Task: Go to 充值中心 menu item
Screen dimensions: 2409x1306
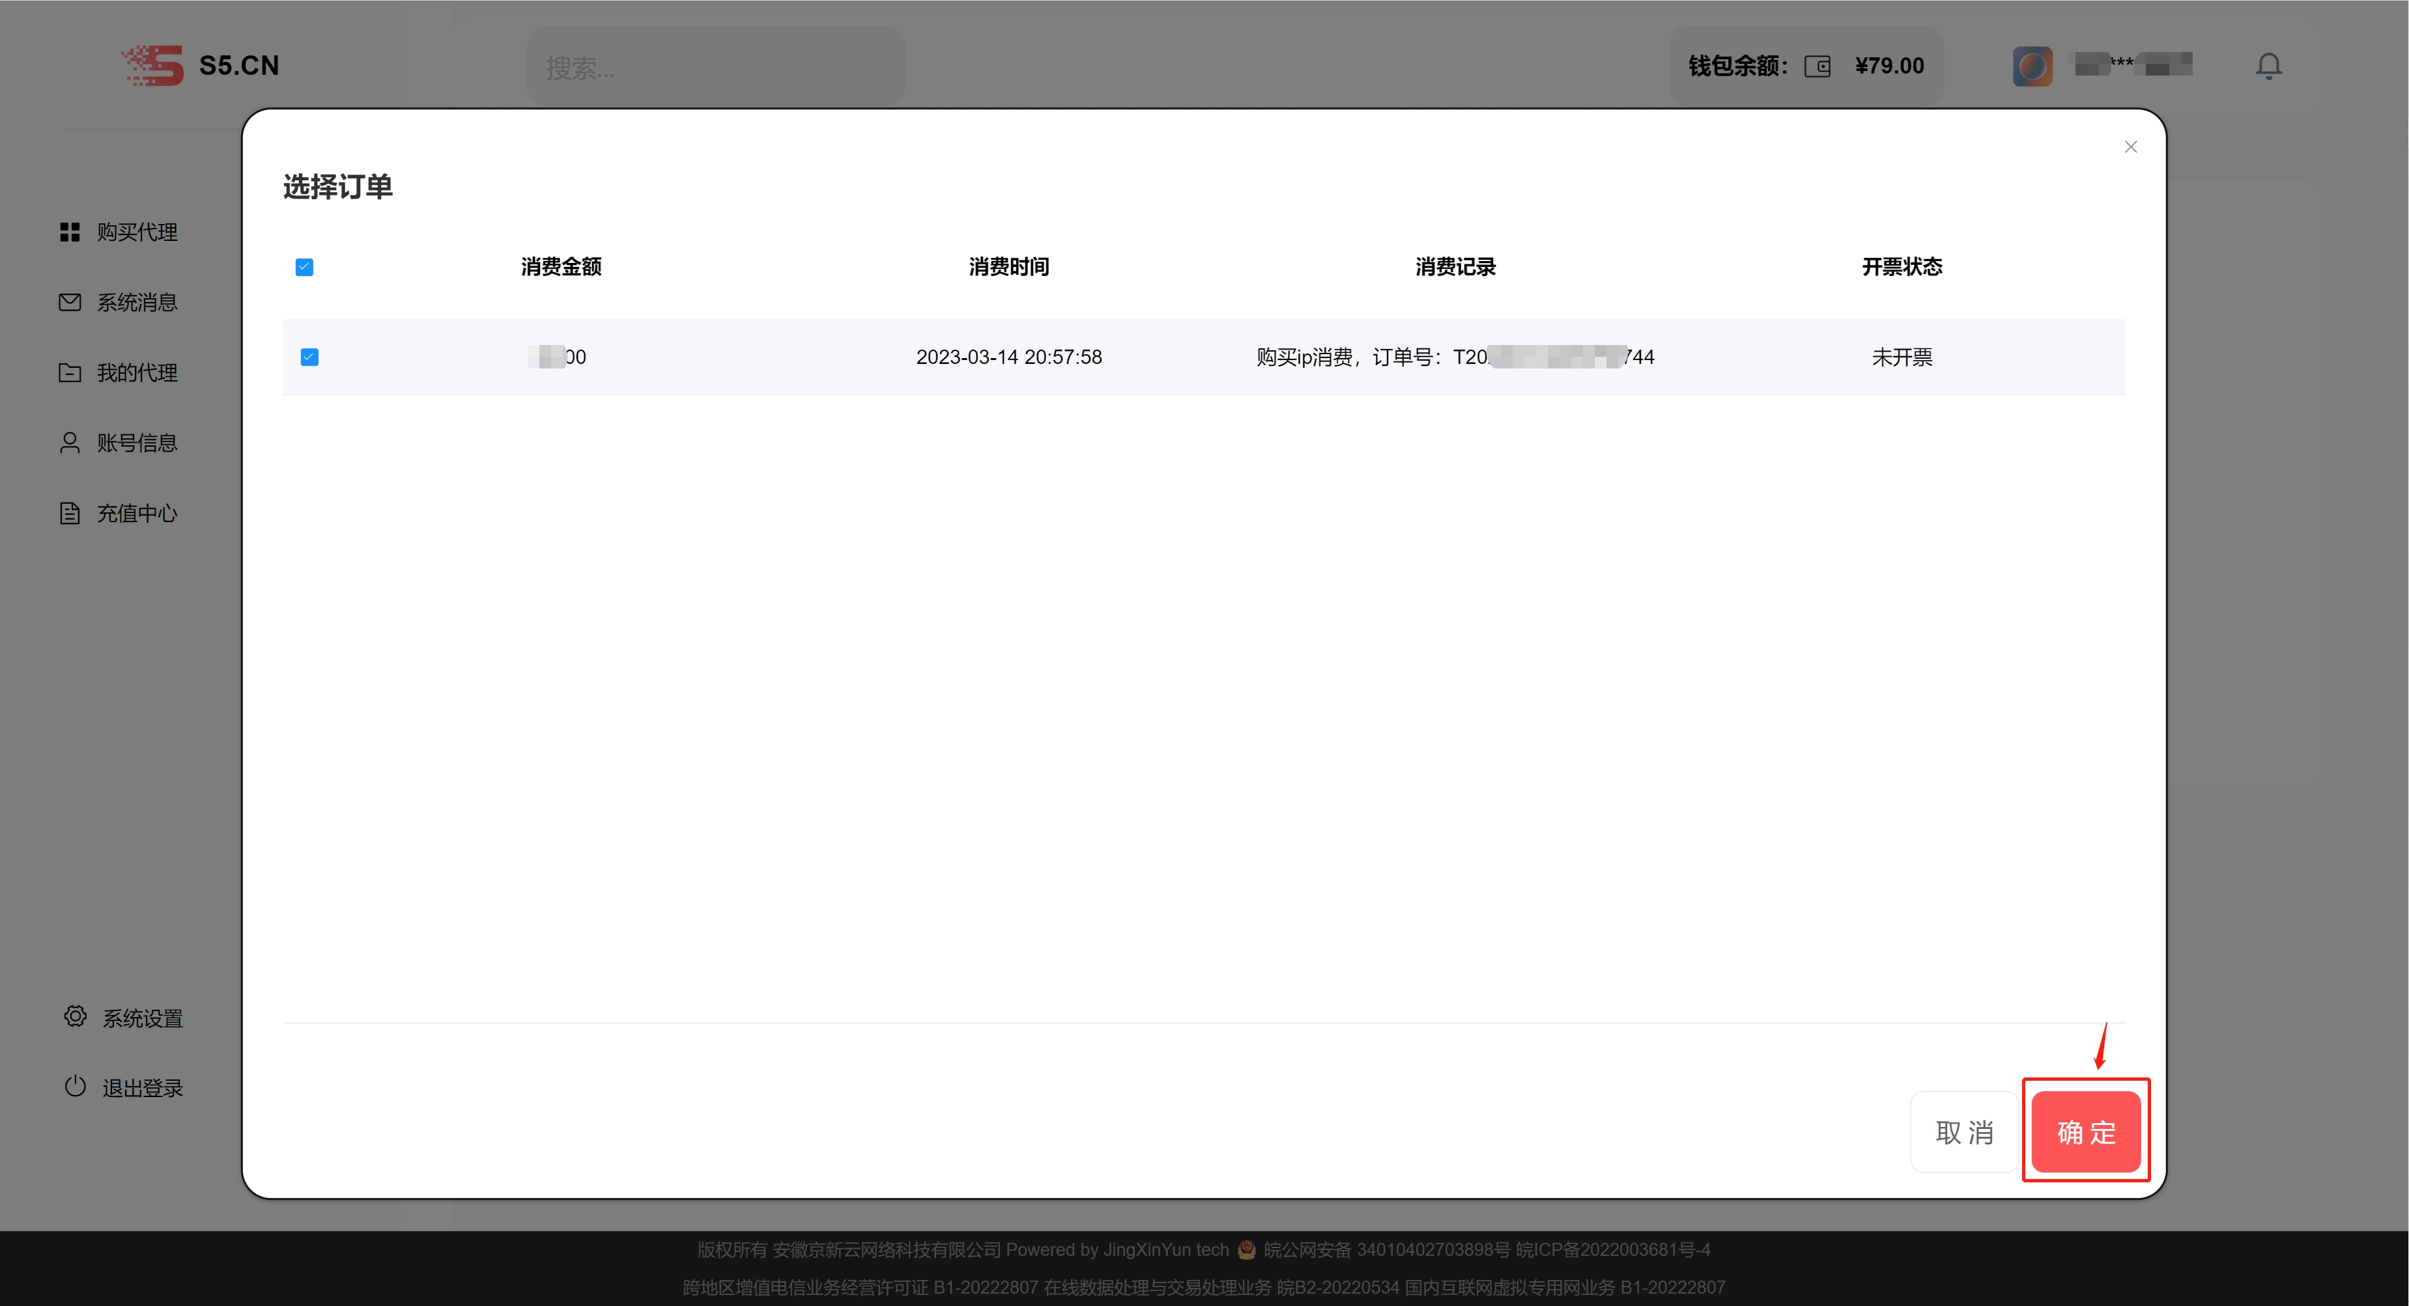Action: (x=137, y=513)
